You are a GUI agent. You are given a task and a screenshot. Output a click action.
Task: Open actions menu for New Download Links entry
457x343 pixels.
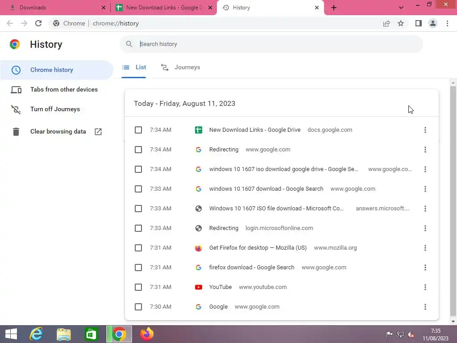click(425, 130)
